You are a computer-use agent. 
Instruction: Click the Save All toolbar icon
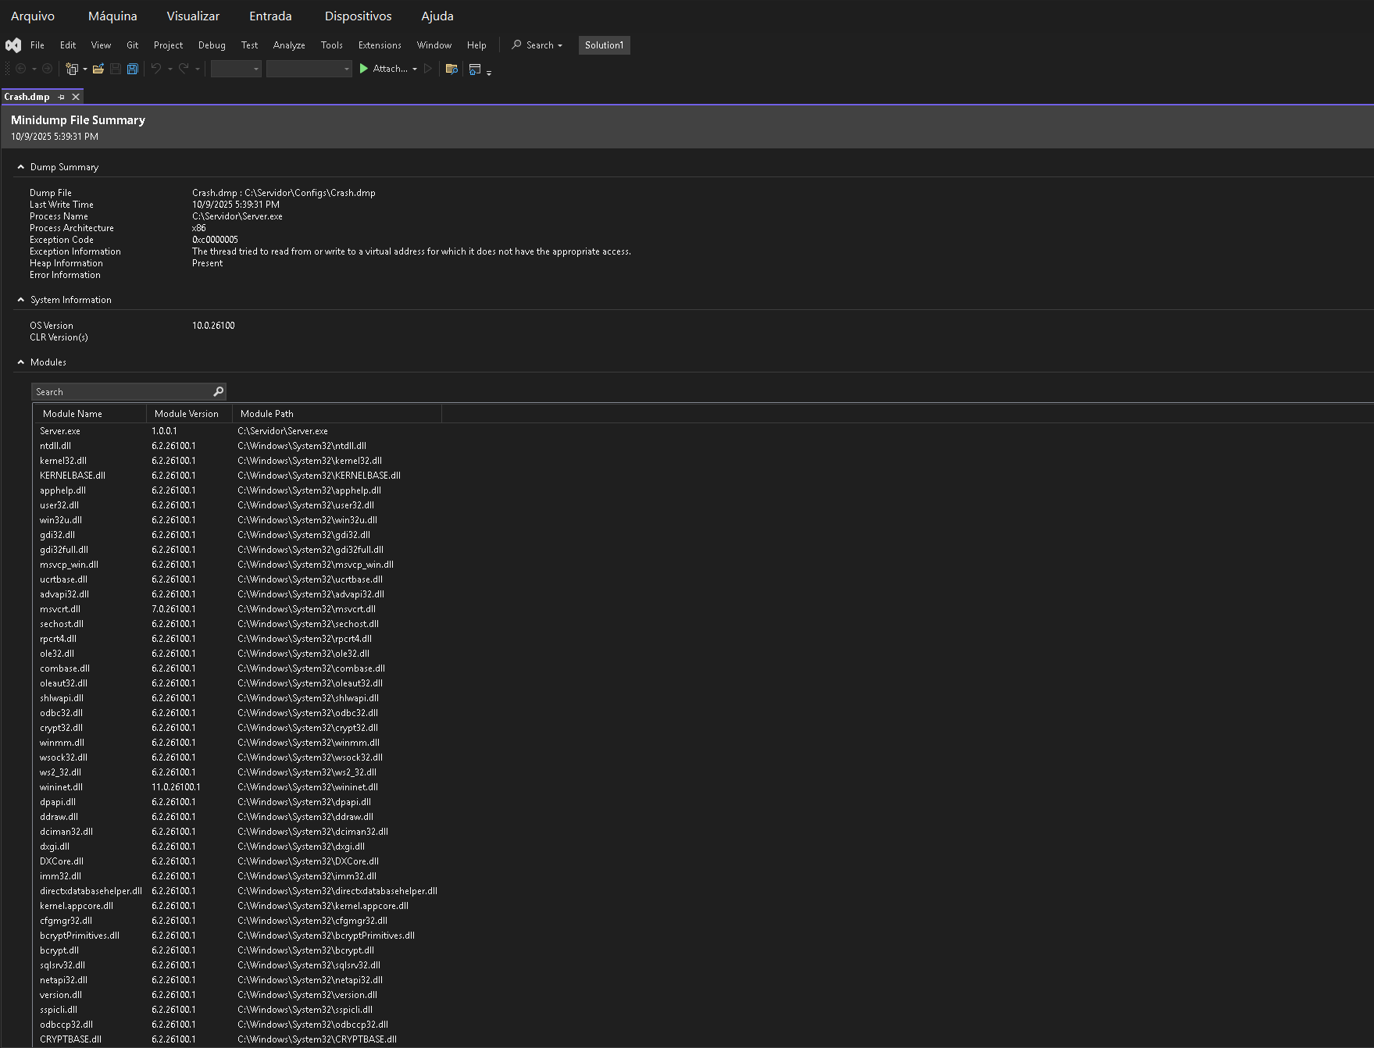pyautogui.click(x=133, y=70)
